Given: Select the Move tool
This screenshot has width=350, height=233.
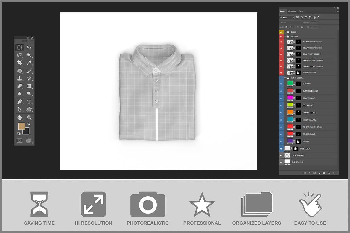Looking at the screenshot, I should (29, 48).
